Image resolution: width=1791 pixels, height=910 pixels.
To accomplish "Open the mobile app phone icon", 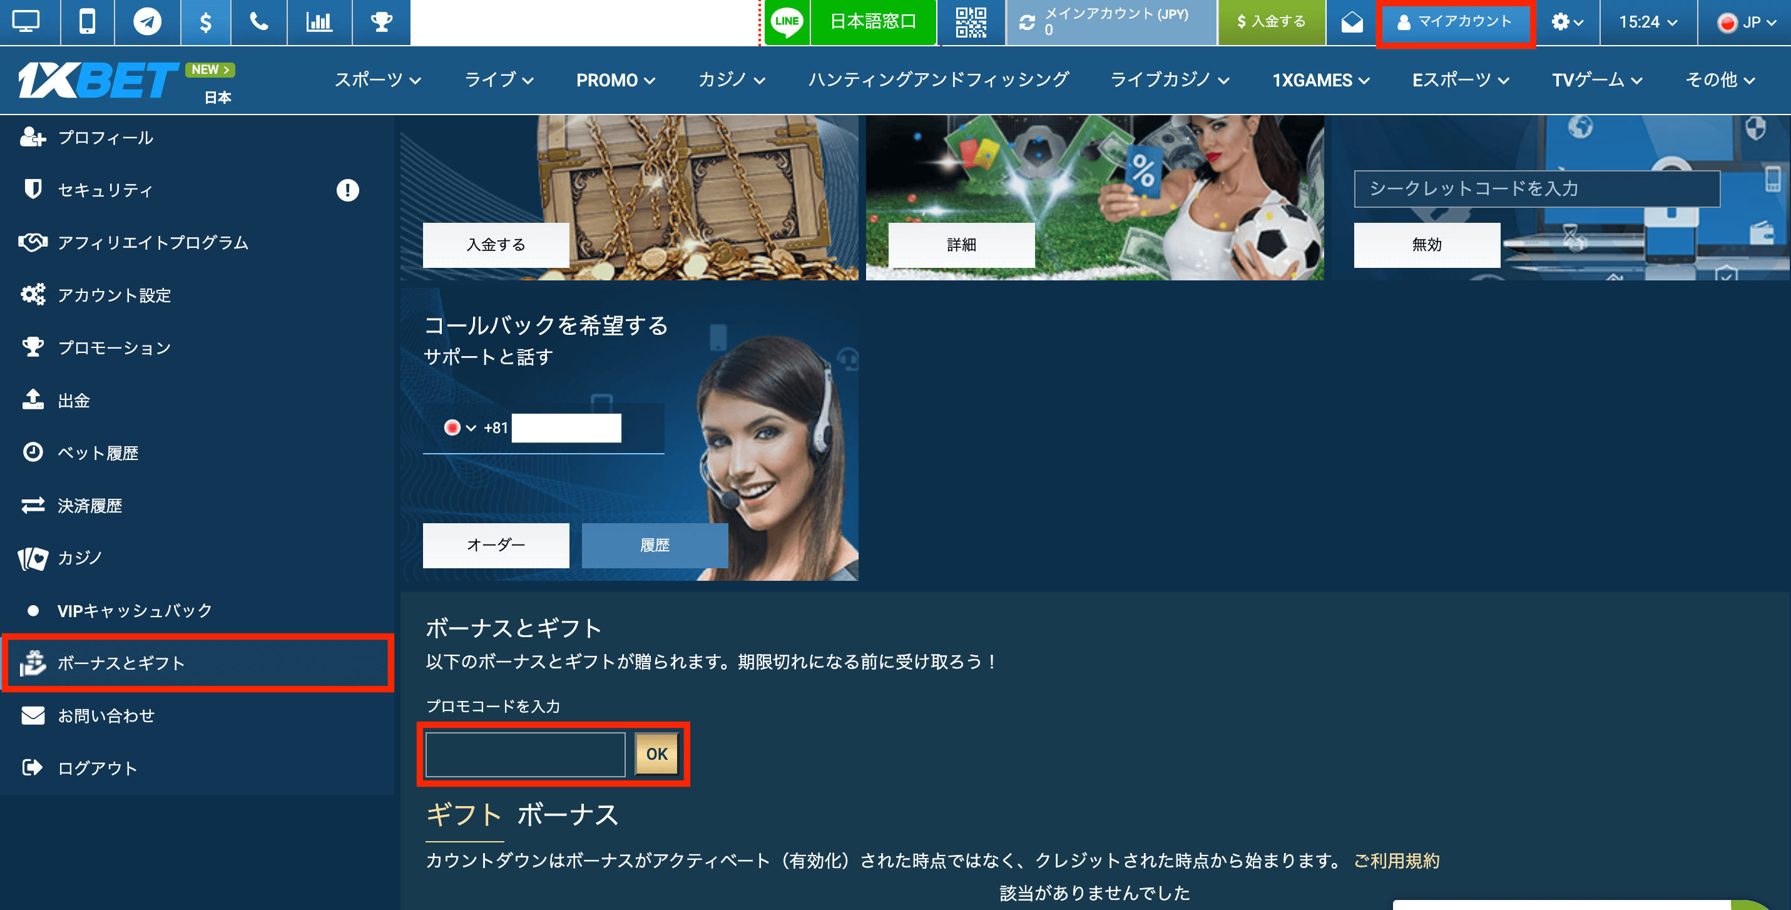I will [x=87, y=21].
